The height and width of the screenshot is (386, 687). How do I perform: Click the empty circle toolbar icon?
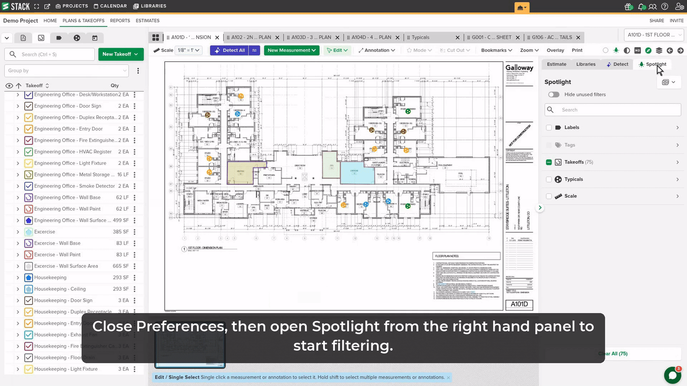(605, 50)
